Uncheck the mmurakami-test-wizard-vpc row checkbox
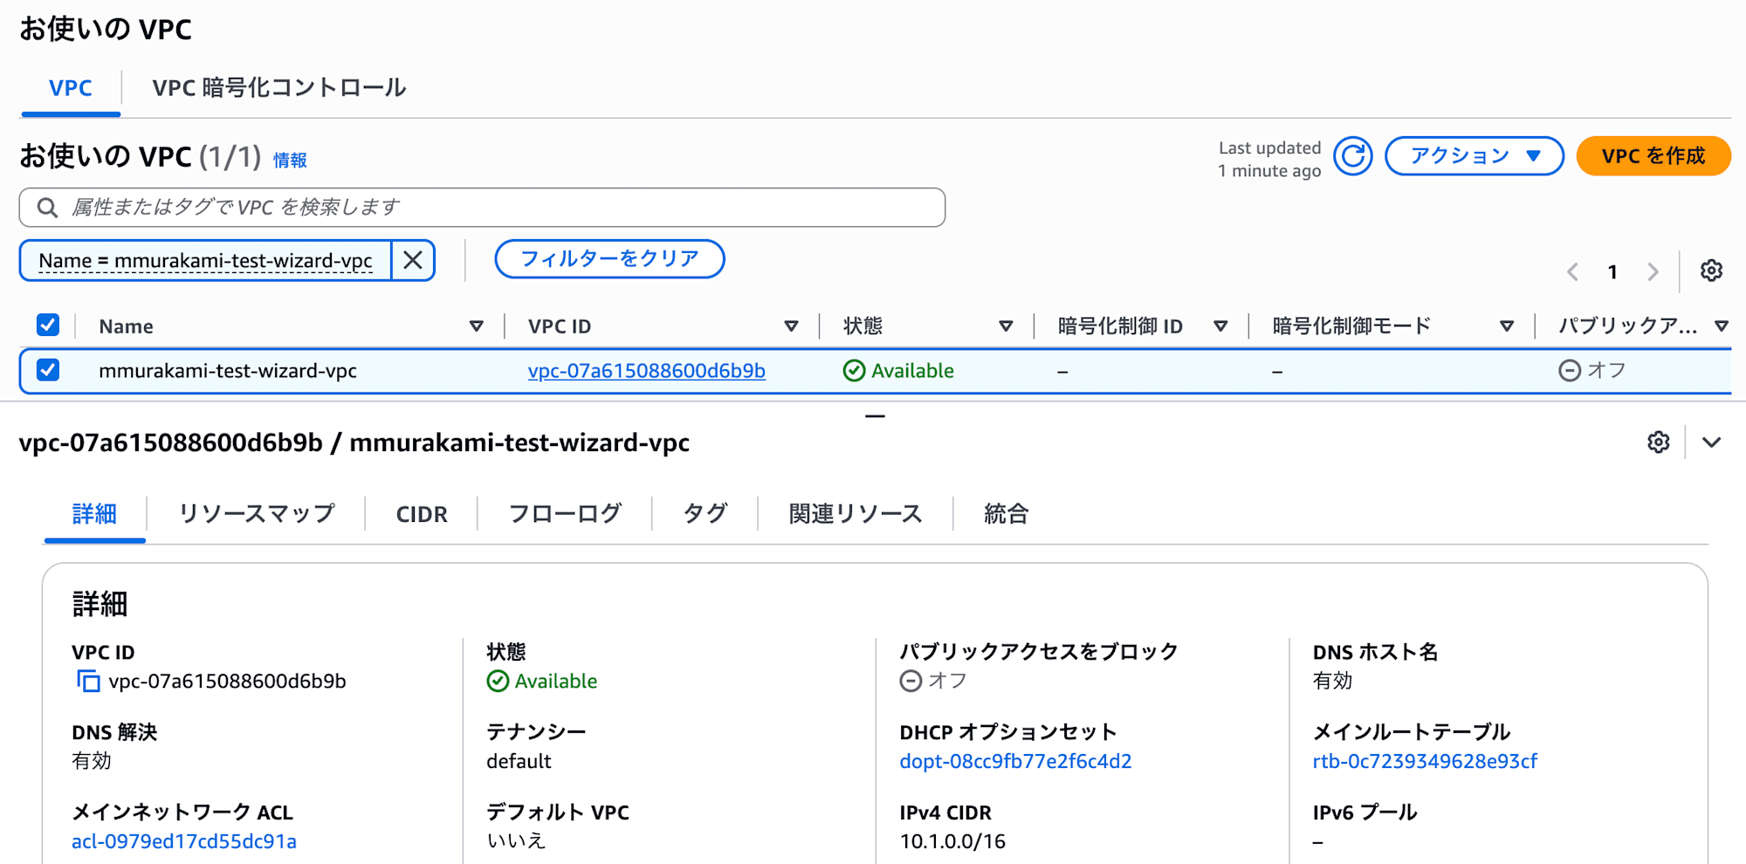 coord(48,370)
